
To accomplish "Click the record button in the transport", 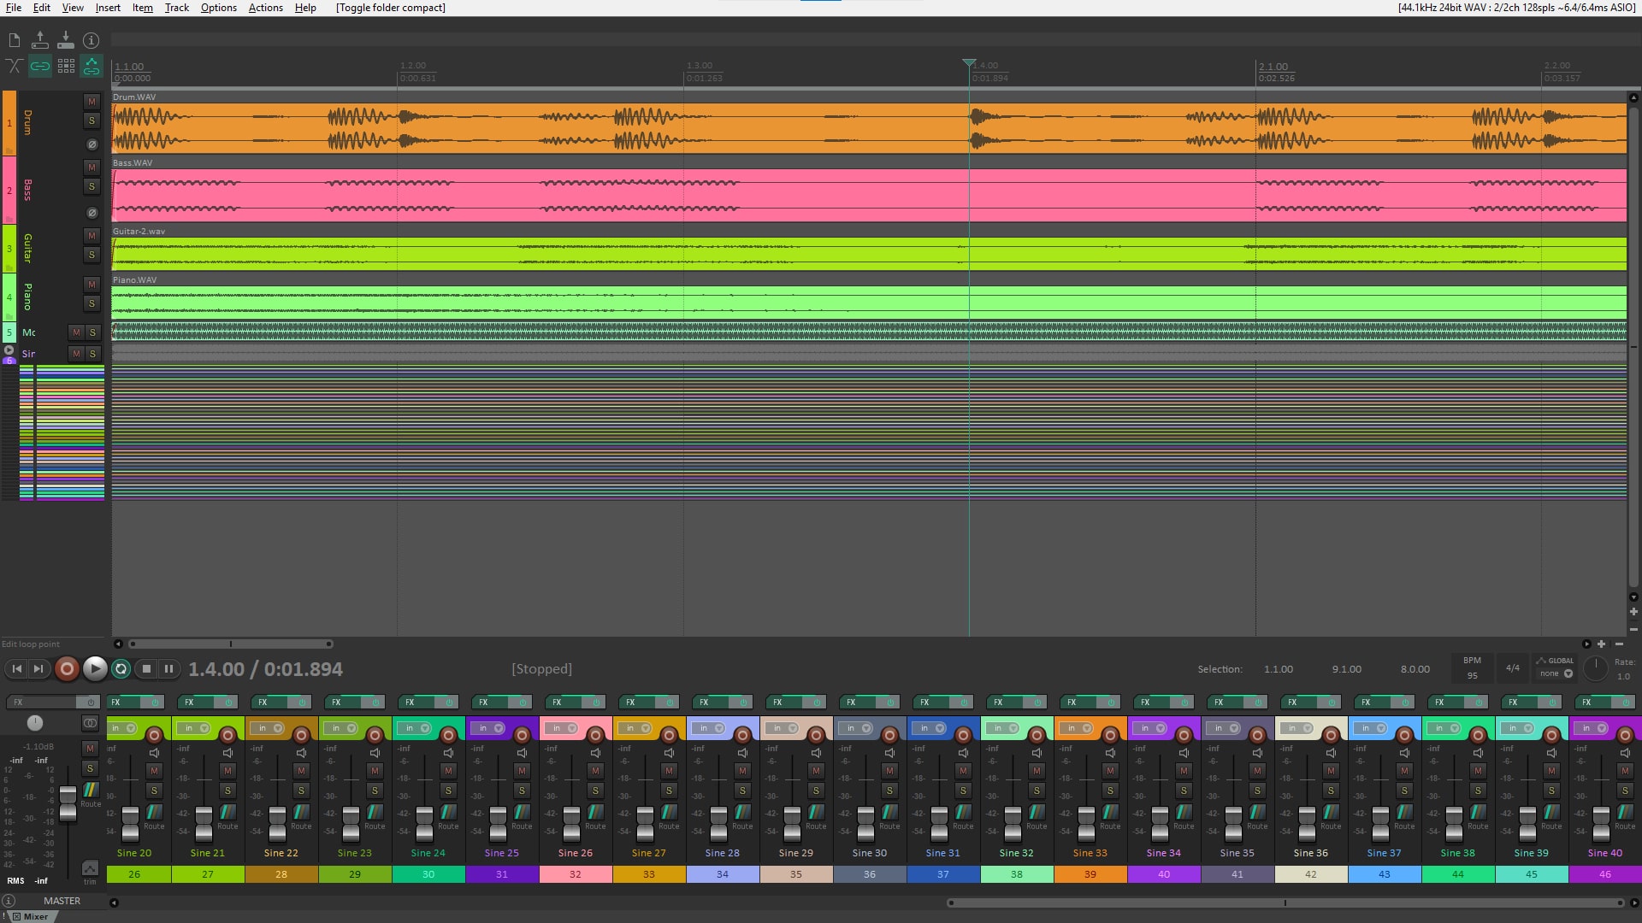I will point(67,670).
